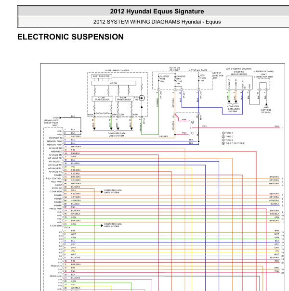289x291 pixels.
Task: Click the arrow after the C-CAN HIGH wire
Action: pos(102,192)
